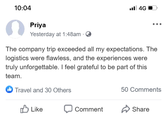Image resolution: width=167 pixels, height=118 pixels.
Task: Open Priya's profile name link
Action: click(x=38, y=25)
